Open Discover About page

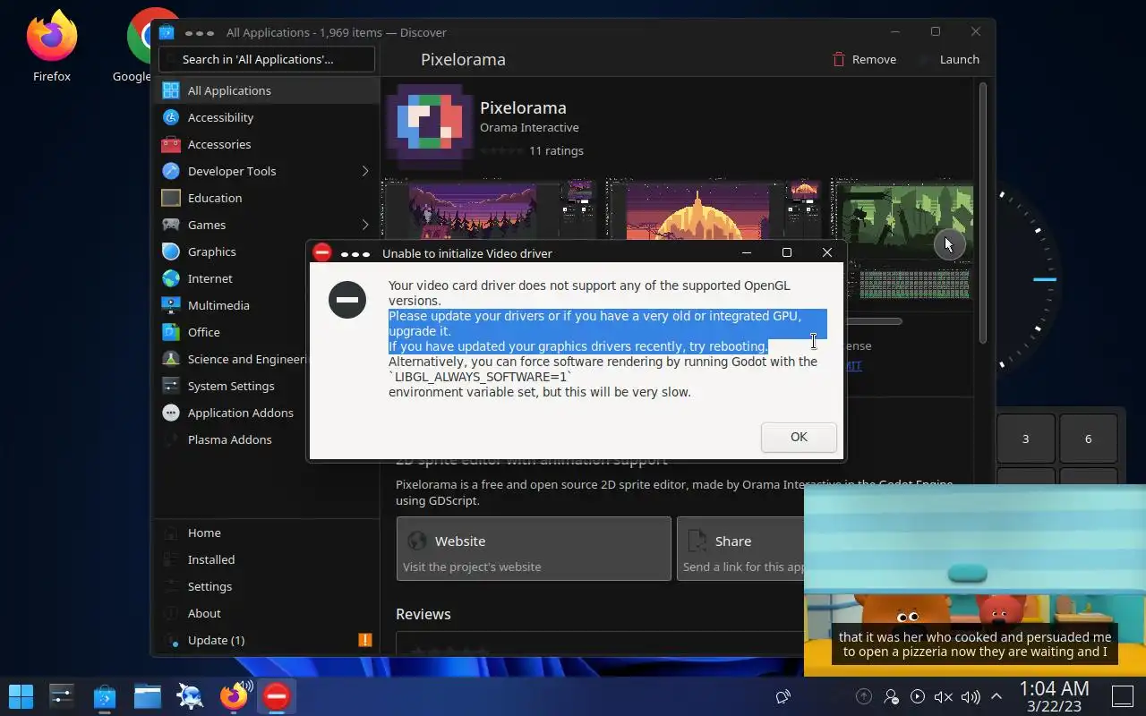click(x=266, y=613)
